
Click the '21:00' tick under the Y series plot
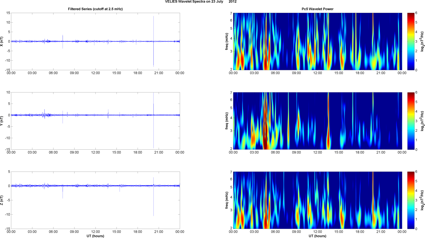[x=158, y=152]
